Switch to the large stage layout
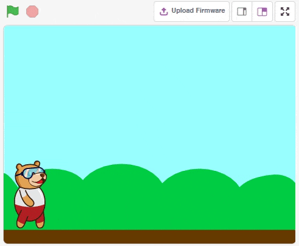The width and height of the screenshot is (299, 246). point(262,12)
